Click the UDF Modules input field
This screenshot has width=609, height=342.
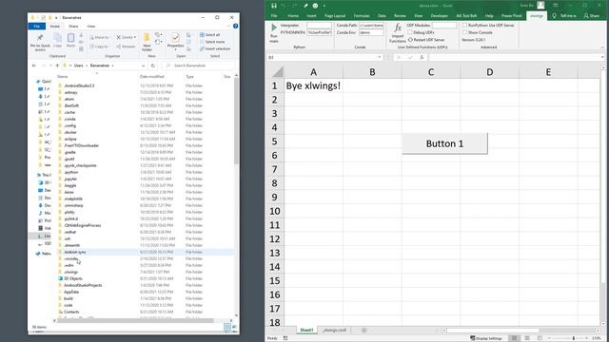444,25
